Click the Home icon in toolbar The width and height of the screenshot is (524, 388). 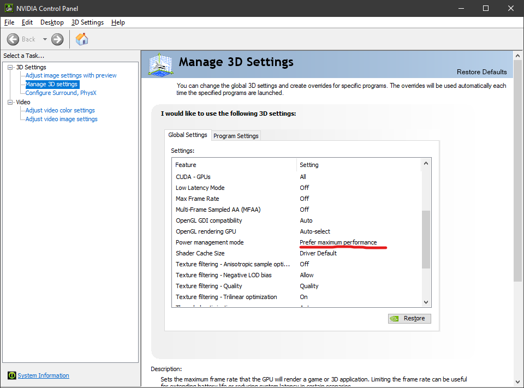click(82, 39)
